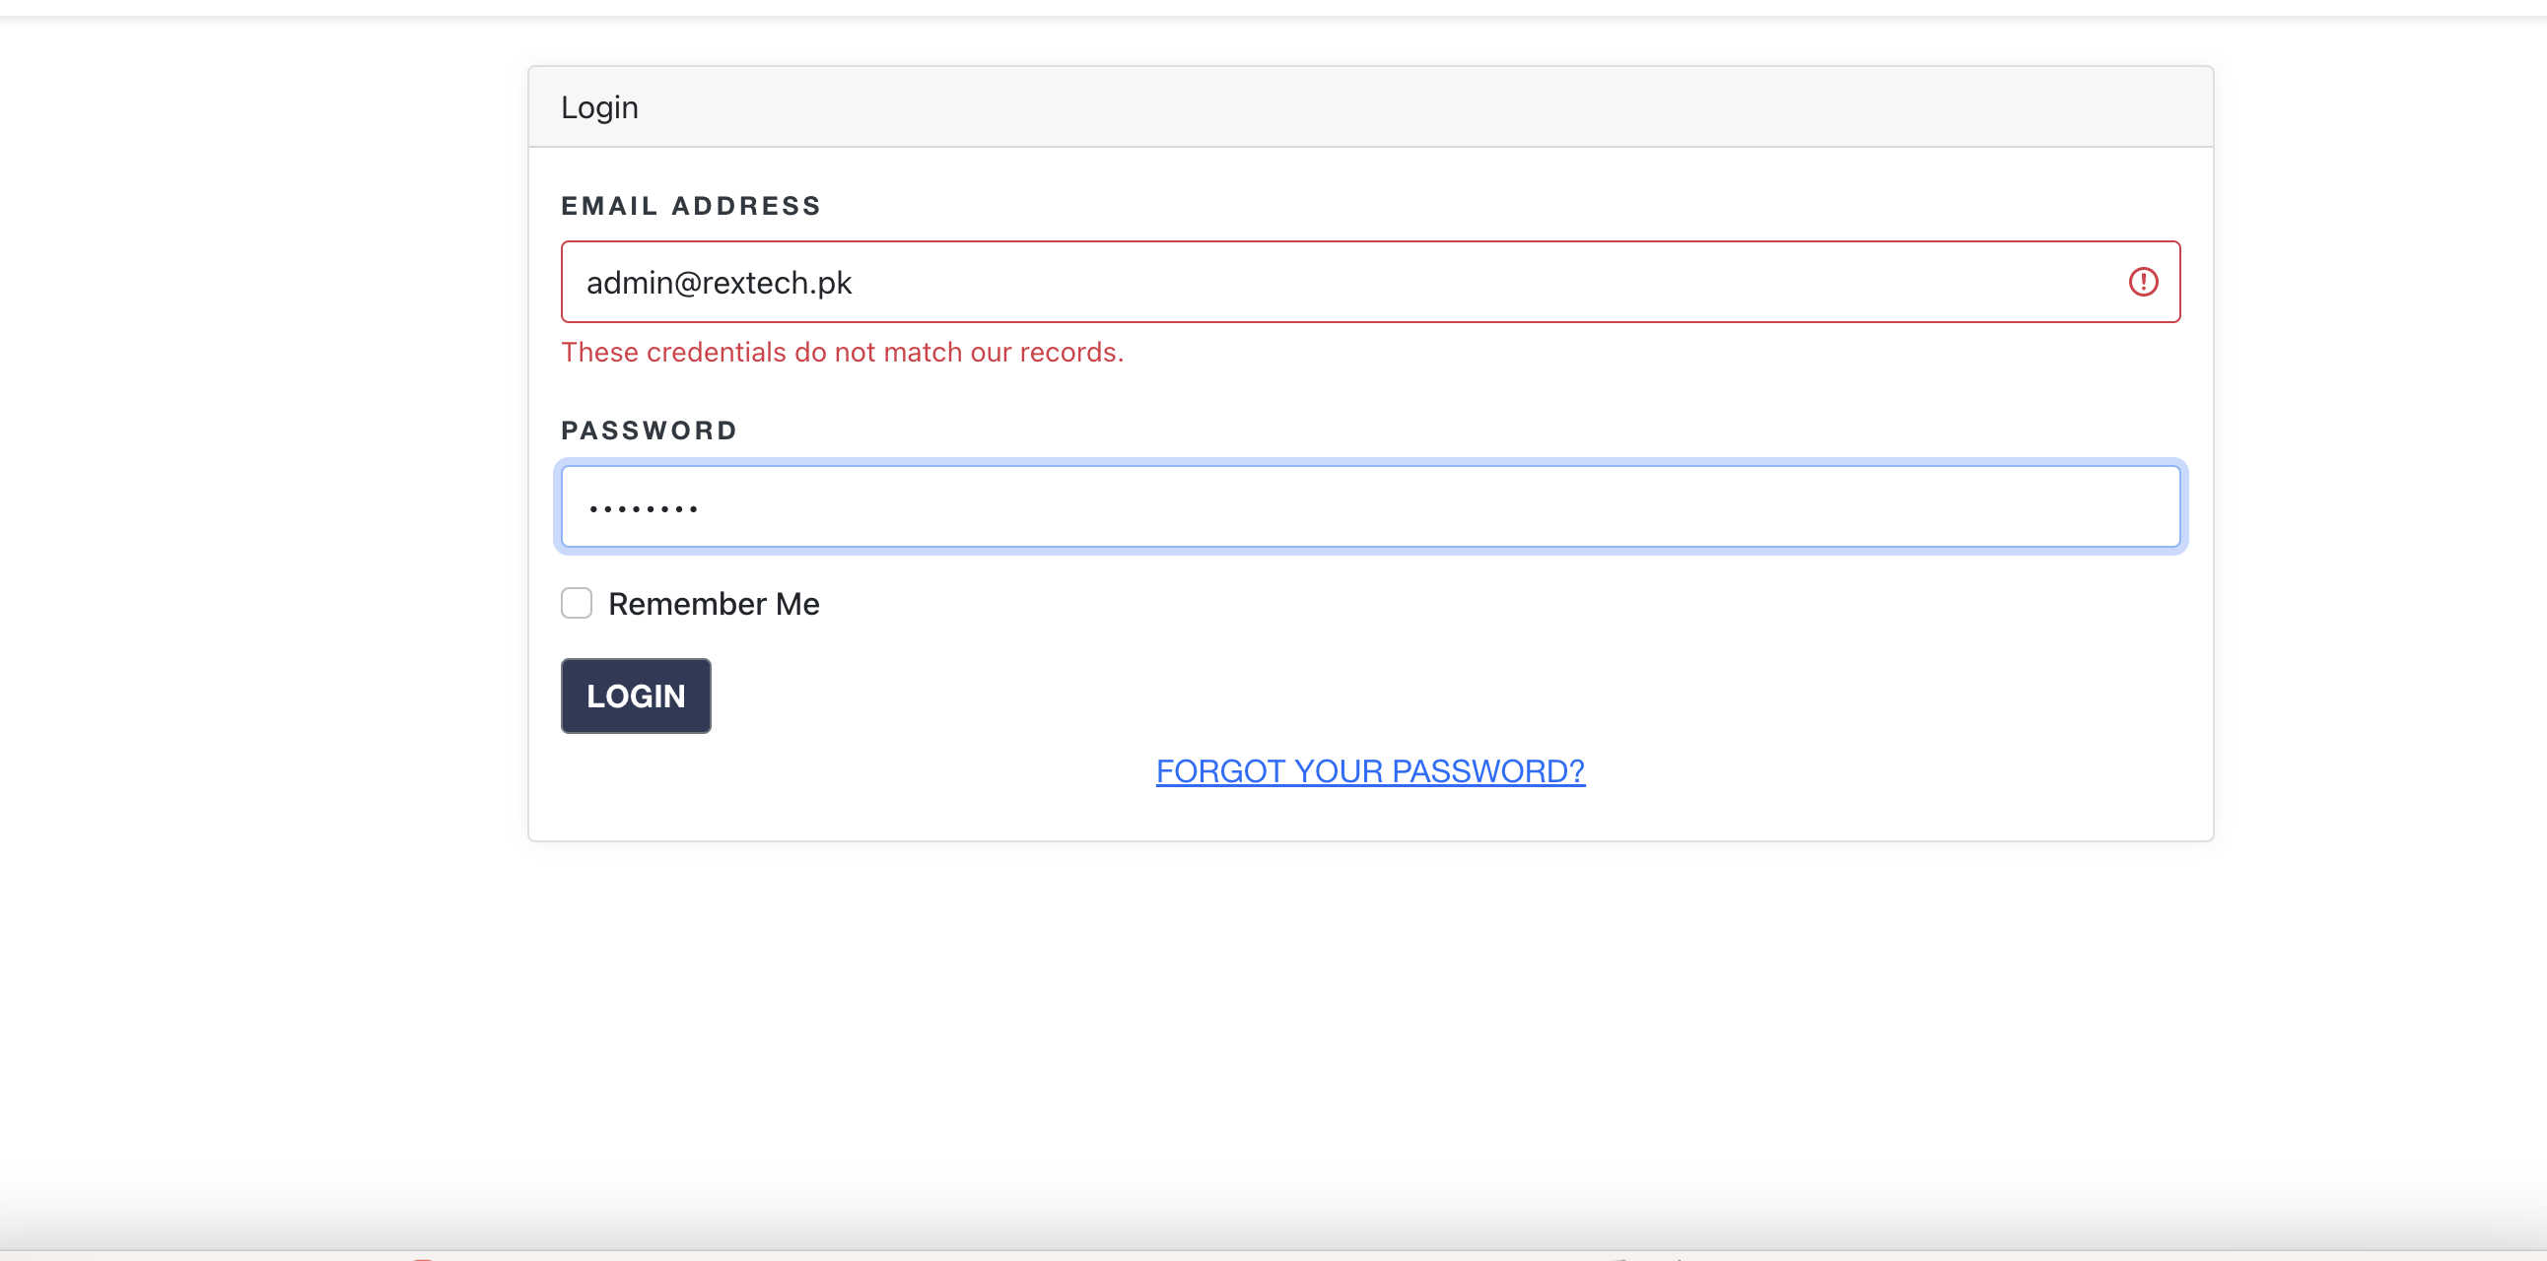Image resolution: width=2547 pixels, height=1261 pixels.
Task: Click the Login card header title
Action: coord(599,107)
